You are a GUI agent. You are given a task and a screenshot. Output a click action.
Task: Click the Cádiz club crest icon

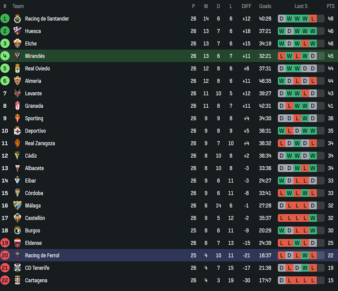point(17,156)
